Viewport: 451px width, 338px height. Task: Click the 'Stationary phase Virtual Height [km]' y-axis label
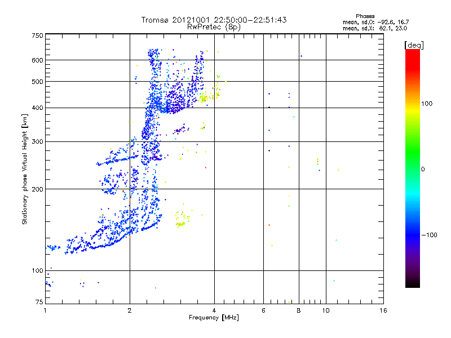24,170
